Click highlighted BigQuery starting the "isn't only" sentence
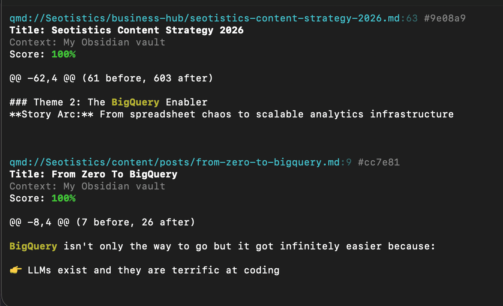 tap(33, 246)
